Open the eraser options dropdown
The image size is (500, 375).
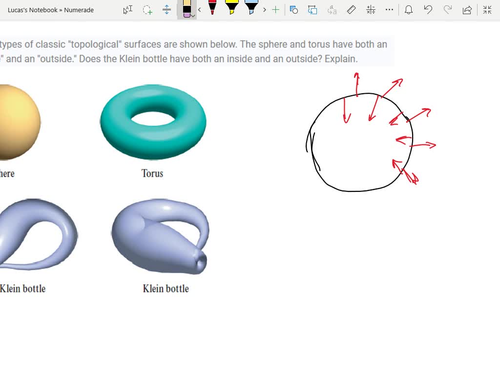(x=192, y=16)
